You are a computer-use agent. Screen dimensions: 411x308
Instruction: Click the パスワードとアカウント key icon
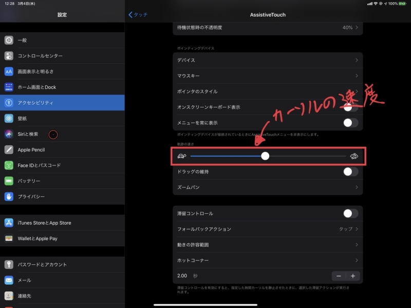pyautogui.click(x=9, y=264)
